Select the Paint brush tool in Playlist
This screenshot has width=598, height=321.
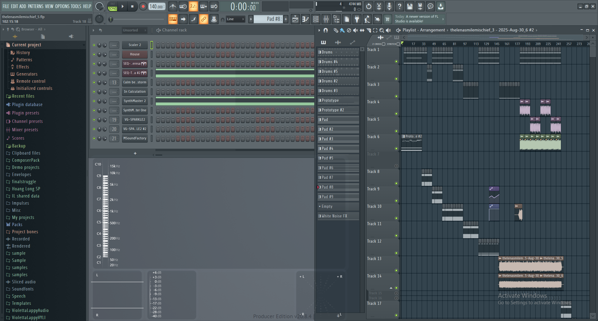[342, 30]
